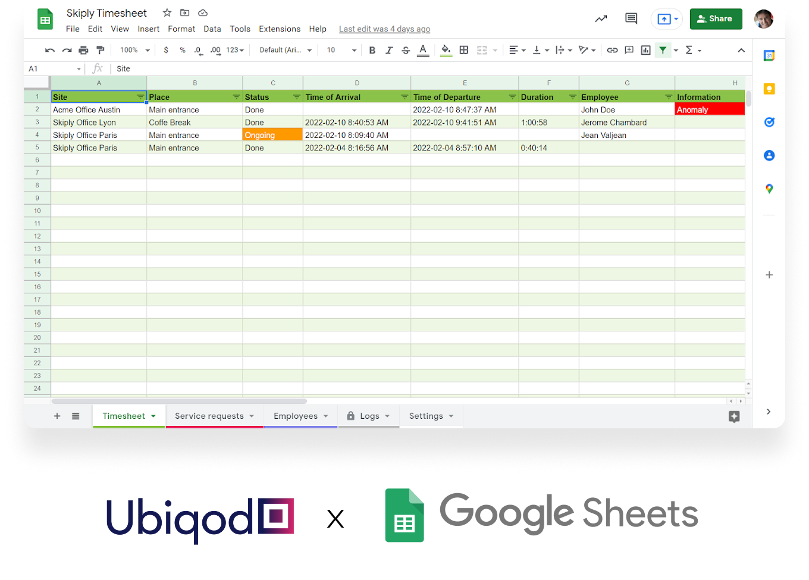Switch to the Logs sheet tab
The height and width of the screenshot is (580, 809).
[x=369, y=416]
